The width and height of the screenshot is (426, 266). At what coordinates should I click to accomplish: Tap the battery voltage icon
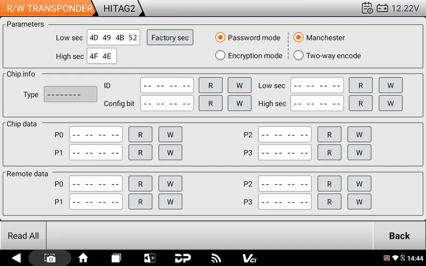click(382, 8)
